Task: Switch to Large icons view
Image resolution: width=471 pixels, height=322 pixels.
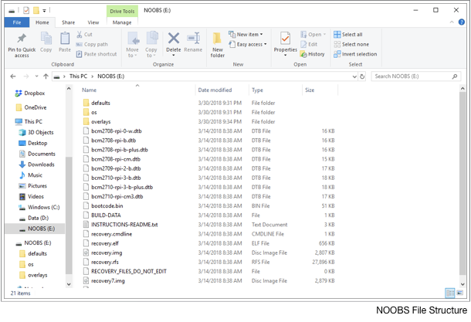Action: [x=460, y=293]
